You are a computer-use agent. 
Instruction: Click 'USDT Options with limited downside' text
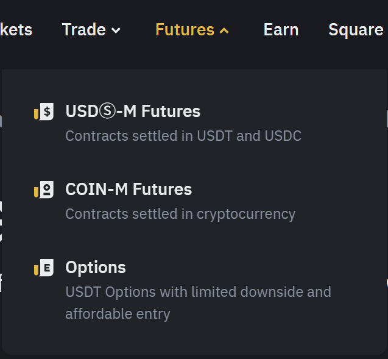point(198,292)
